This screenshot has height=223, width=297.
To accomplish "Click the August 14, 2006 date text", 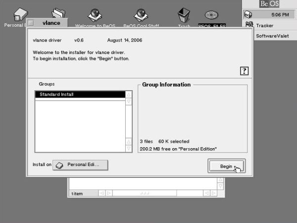I will point(125,40).
